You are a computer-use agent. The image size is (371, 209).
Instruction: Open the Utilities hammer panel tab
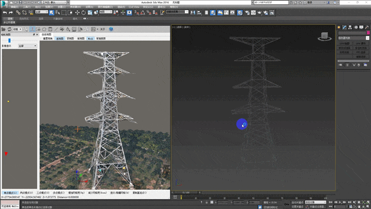click(367, 27)
